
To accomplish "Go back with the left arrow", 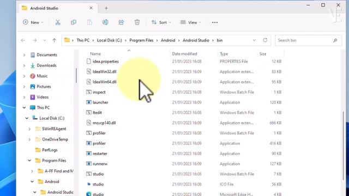I will coord(23,40).
